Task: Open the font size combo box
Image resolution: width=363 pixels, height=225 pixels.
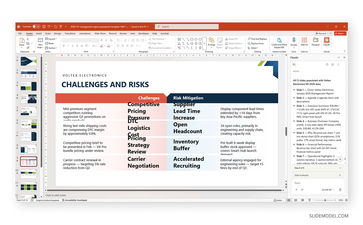Action: 95,40
